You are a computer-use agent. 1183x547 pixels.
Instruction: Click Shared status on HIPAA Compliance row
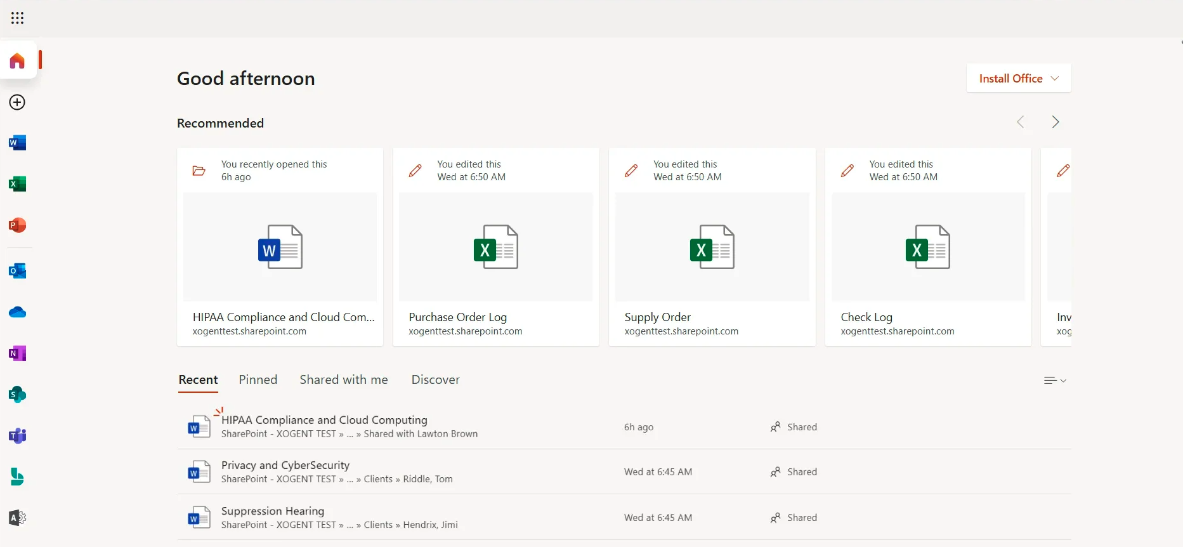coord(794,427)
